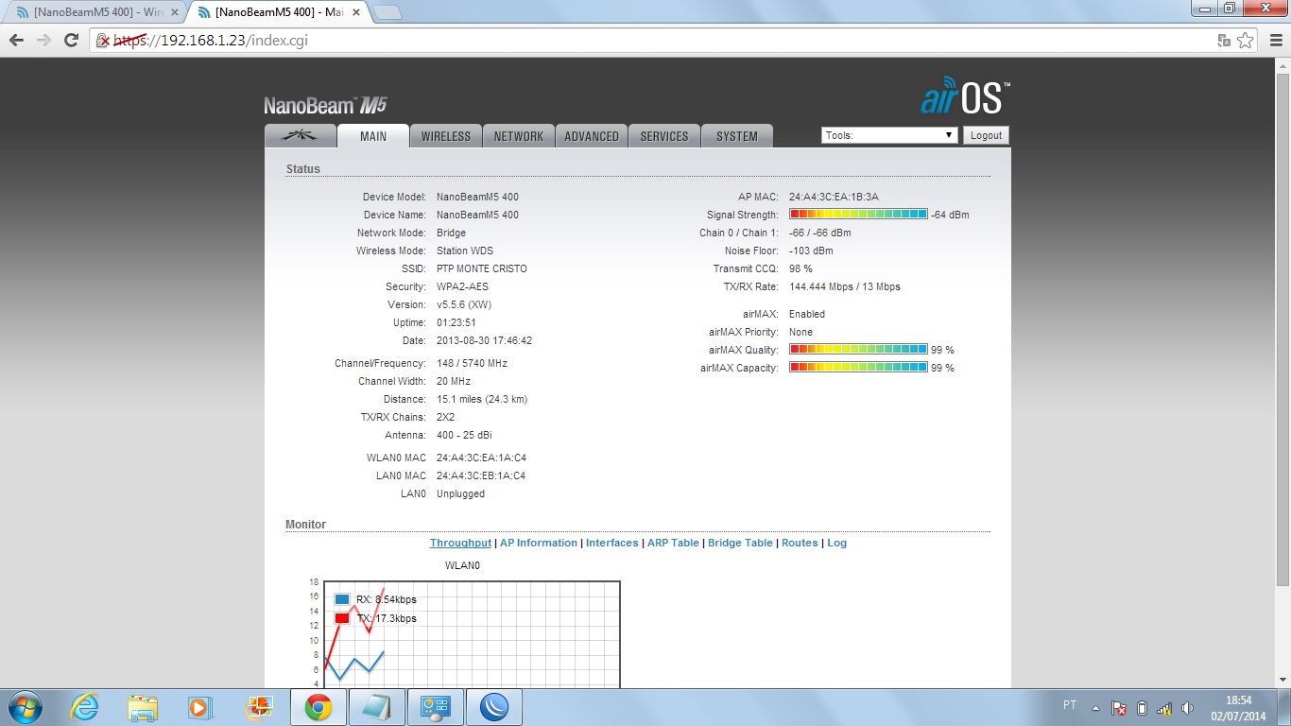Go to the NETWORK tab
The height and width of the screenshot is (726, 1291).
pyautogui.click(x=519, y=136)
